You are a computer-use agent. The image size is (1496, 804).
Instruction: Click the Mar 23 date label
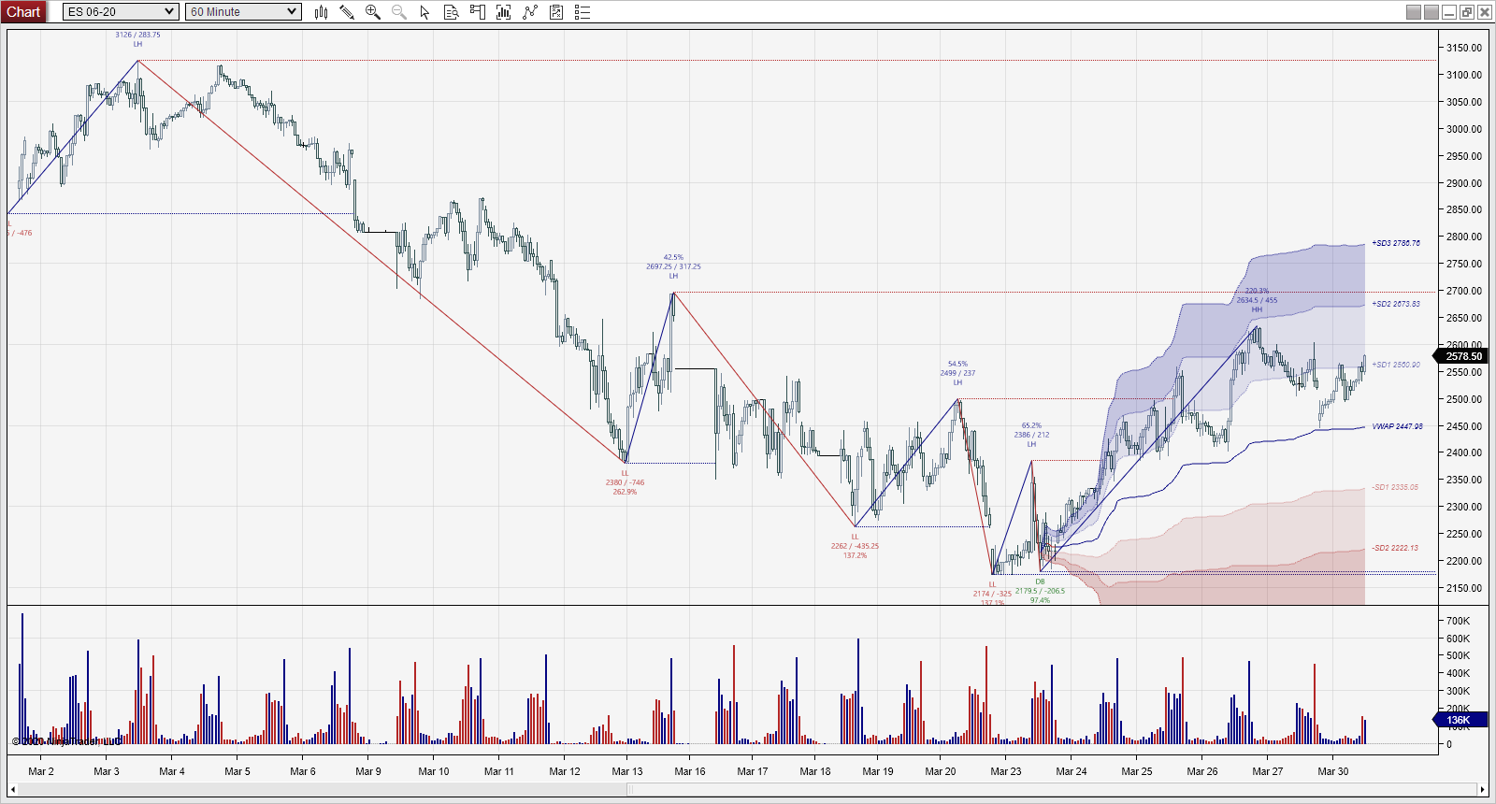tap(1006, 771)
